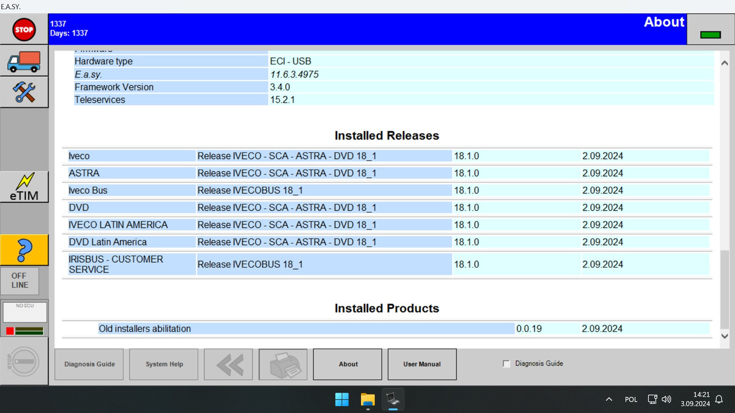Image resolution: width=735 pixels, height=413 pixels.
Task: Open the User Manual
Action: coord(422,364)
